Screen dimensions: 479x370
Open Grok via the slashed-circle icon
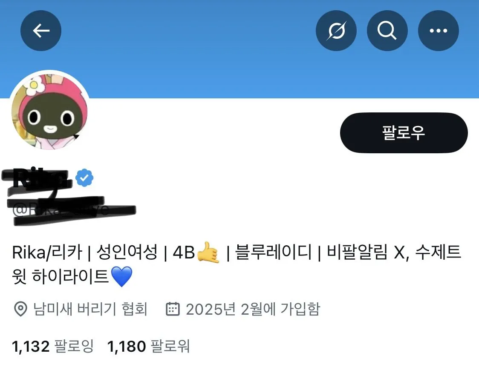[336, 31]
